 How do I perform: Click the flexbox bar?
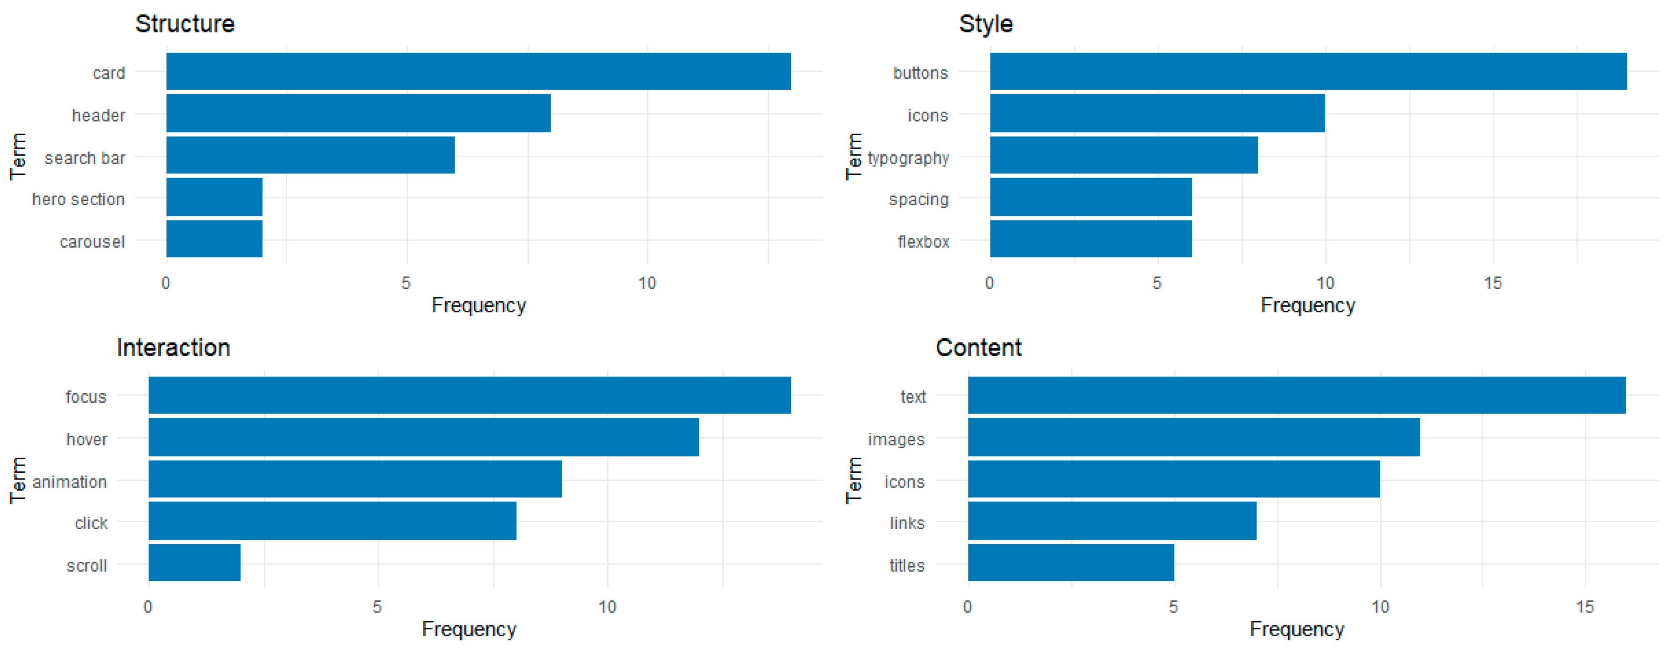tap(1090, 239)
